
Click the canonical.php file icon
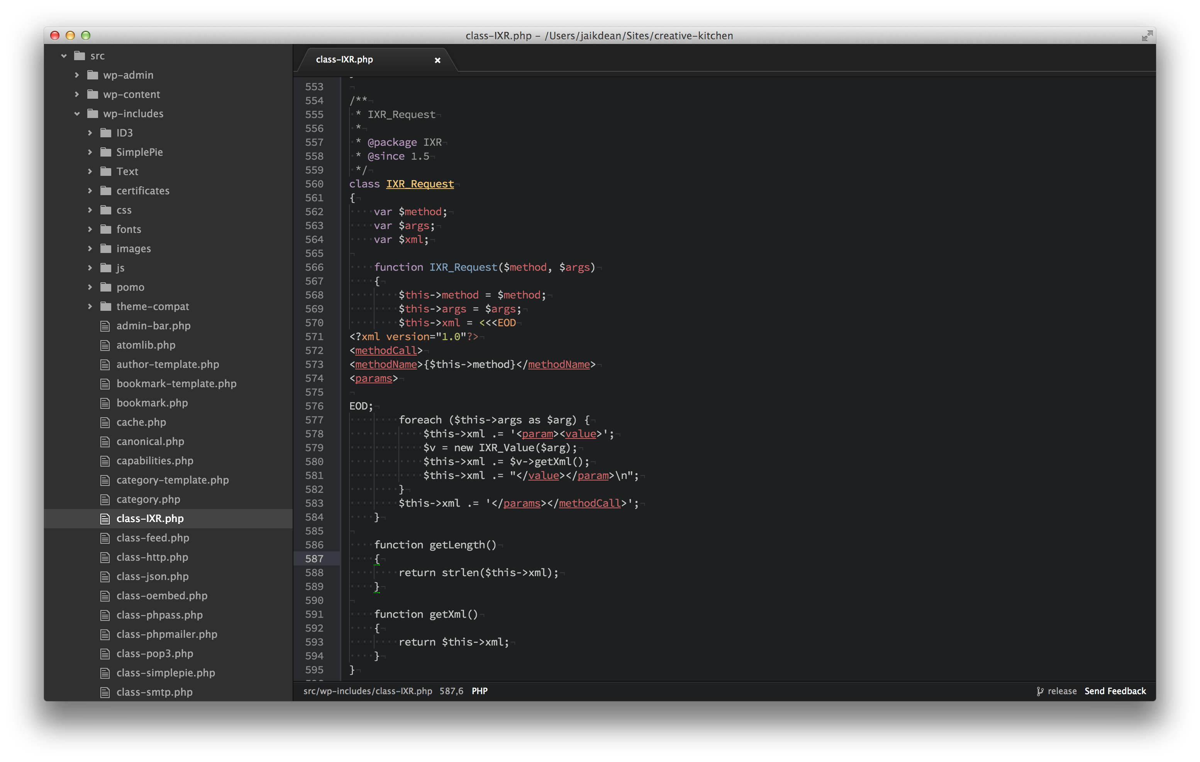pos(105,442)
